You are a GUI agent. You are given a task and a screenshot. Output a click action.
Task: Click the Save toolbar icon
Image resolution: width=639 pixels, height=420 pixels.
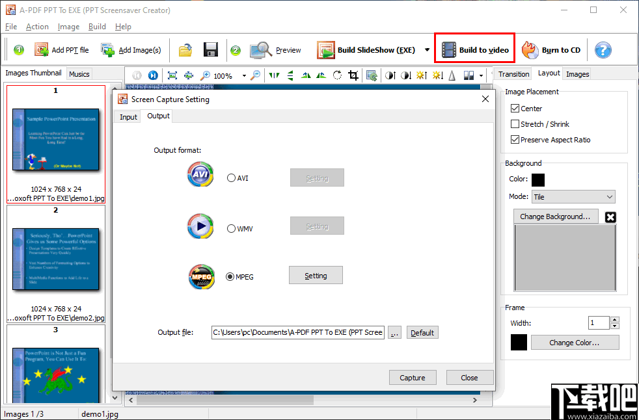(x=211, y=49)
